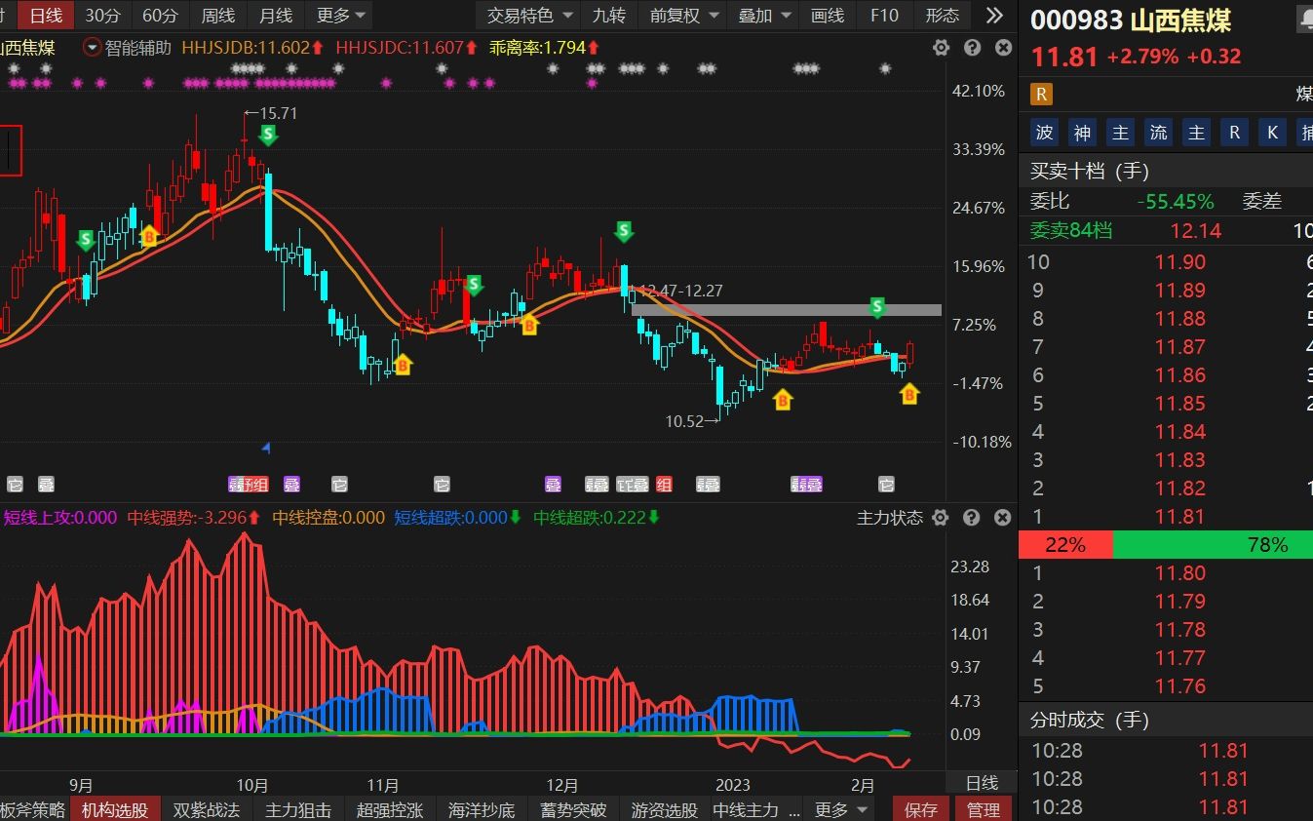Click the red 管理 button

(x=984, y=809)
